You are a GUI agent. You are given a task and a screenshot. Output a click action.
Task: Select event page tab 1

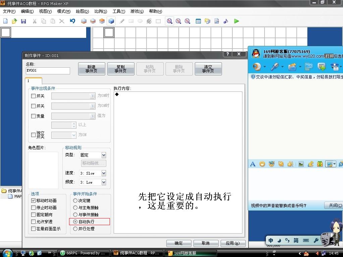click(x=34, y=81)
